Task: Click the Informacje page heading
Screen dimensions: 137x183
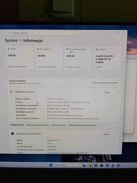Action: tap(33, 41)
